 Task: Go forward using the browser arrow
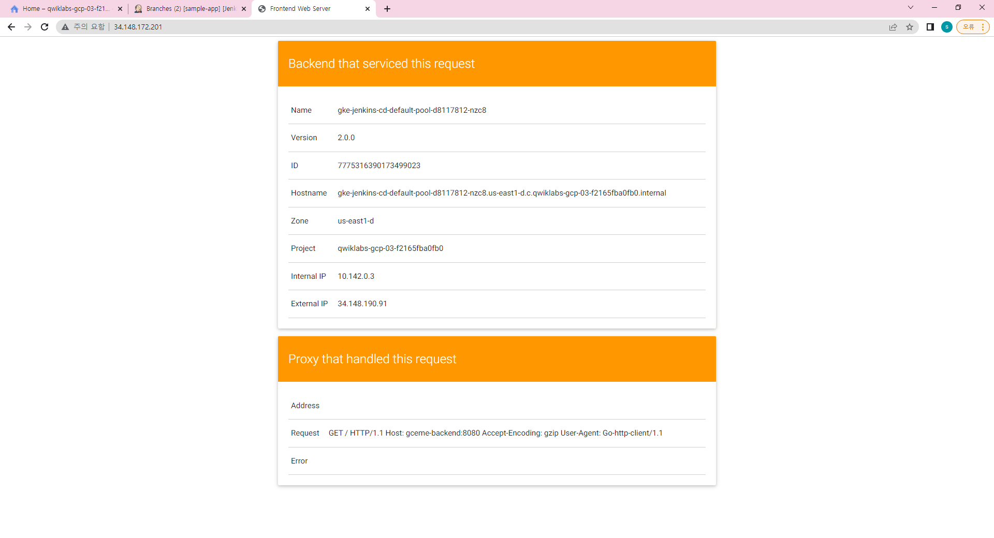tap(28, 27)
